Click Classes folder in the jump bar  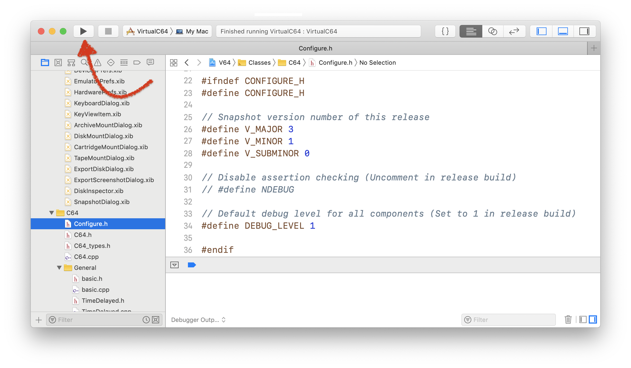[x=255, y=63]
